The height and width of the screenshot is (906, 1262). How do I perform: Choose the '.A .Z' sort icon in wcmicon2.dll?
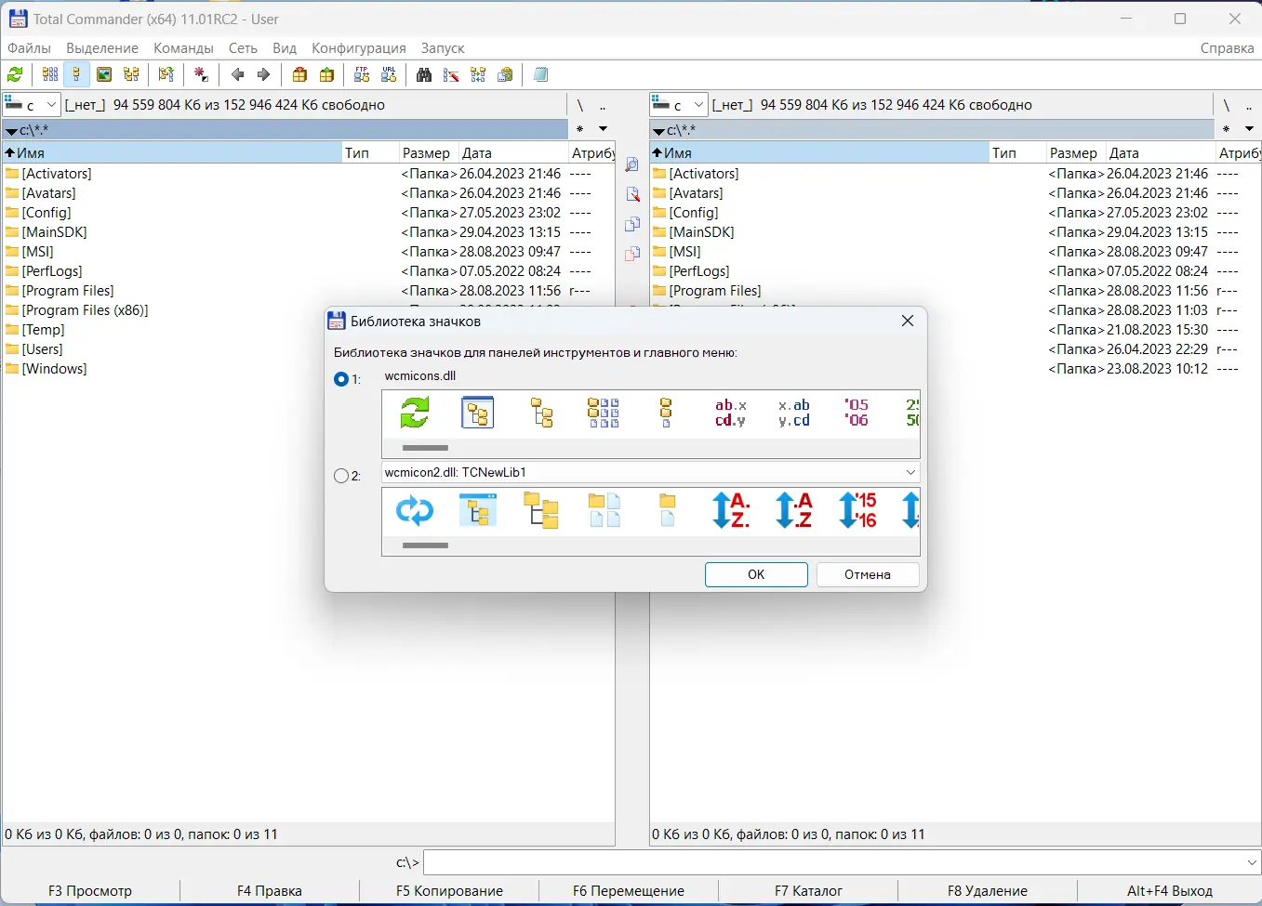(x=794, y=510)
